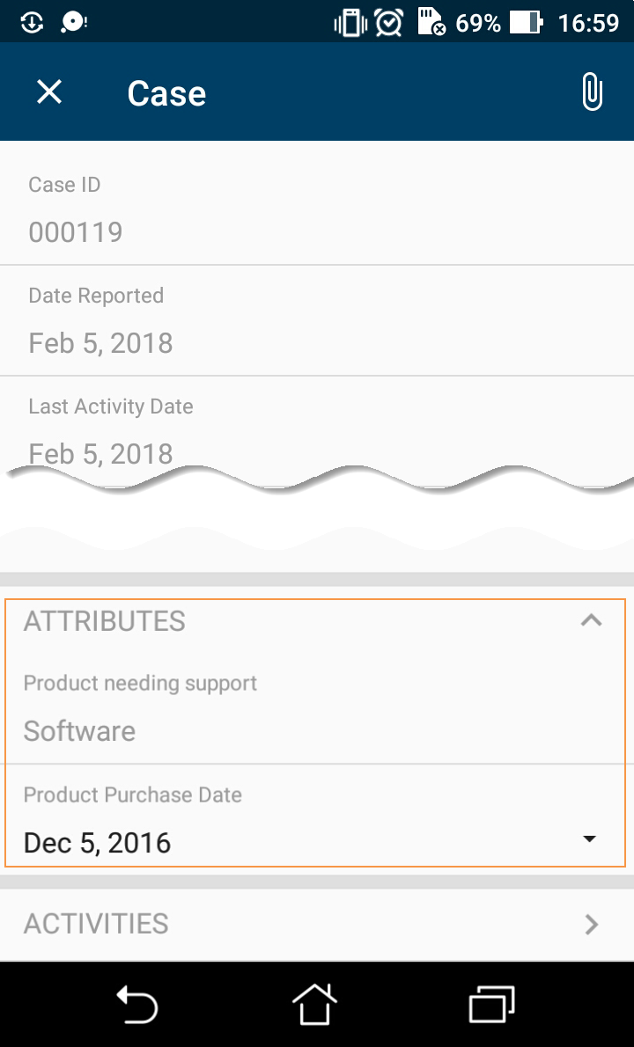This screenshot has width=634, height=1047.
Task: Tap the Android back navigation icon
Action: point(137,1004)
